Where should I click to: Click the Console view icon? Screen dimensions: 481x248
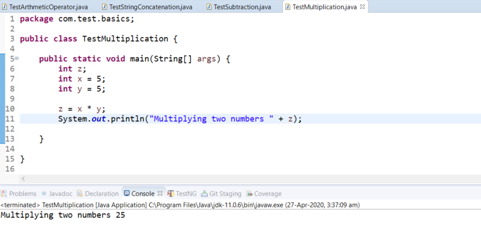point(126,194)
